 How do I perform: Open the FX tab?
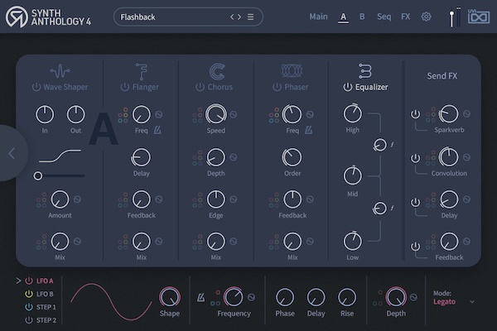[x=405, y=17]
